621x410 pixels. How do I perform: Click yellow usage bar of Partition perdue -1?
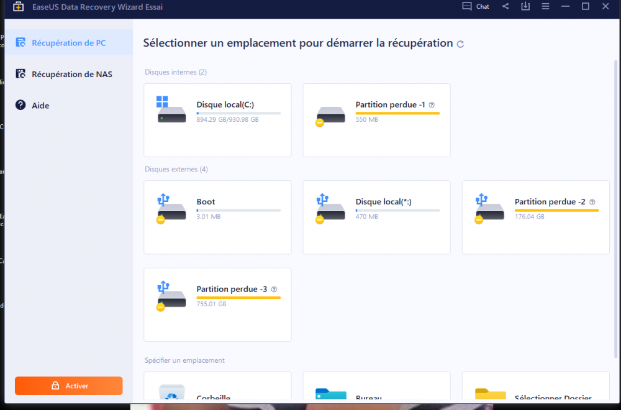click(397, 113)
